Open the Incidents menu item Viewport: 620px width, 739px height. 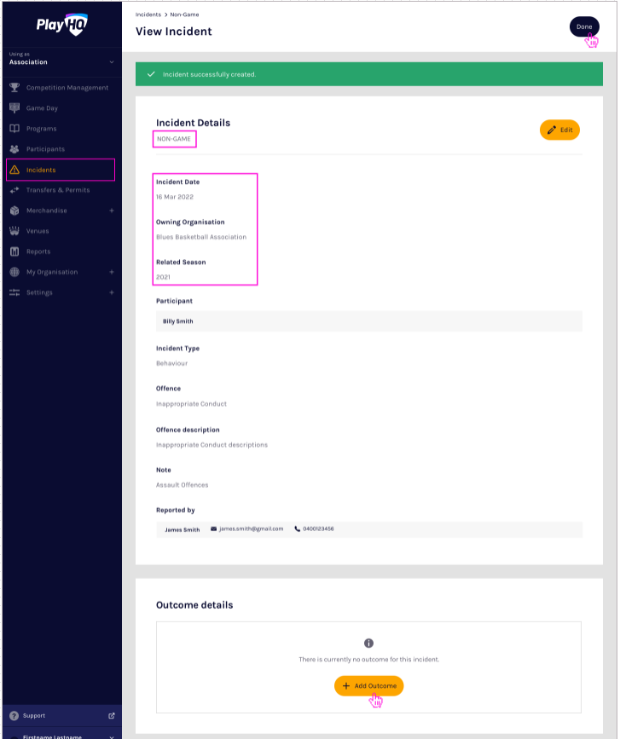[x=41, y=170]
